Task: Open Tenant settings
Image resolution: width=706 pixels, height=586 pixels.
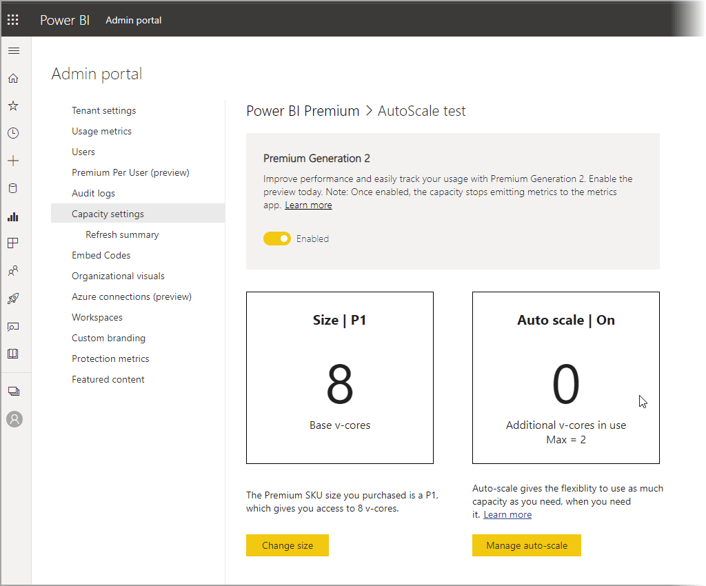Action: coord(103,111)
